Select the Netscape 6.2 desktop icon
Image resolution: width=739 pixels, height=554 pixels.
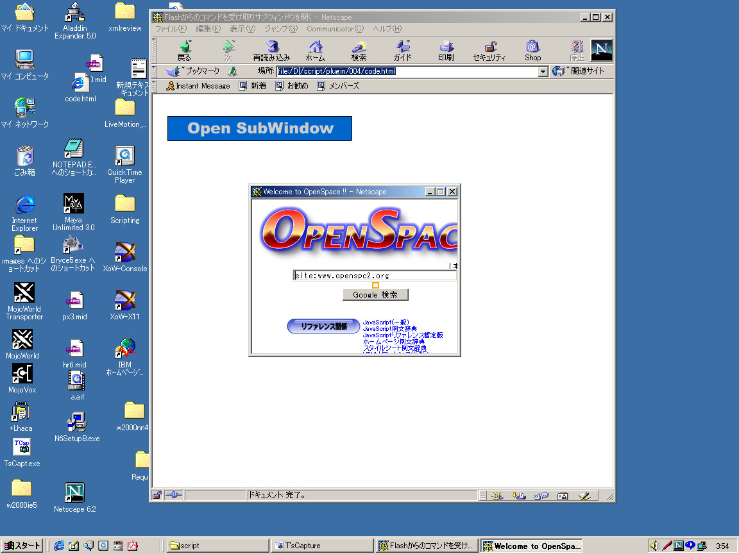tap(74, 498)
